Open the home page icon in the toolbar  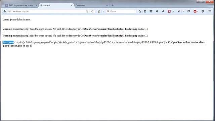99,11
